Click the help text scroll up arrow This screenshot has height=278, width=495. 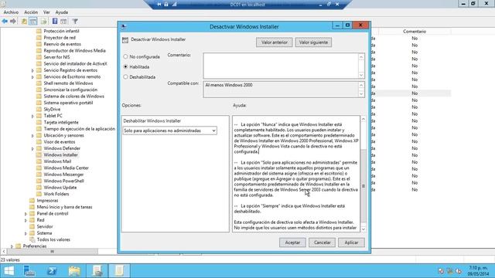[364, 119]
